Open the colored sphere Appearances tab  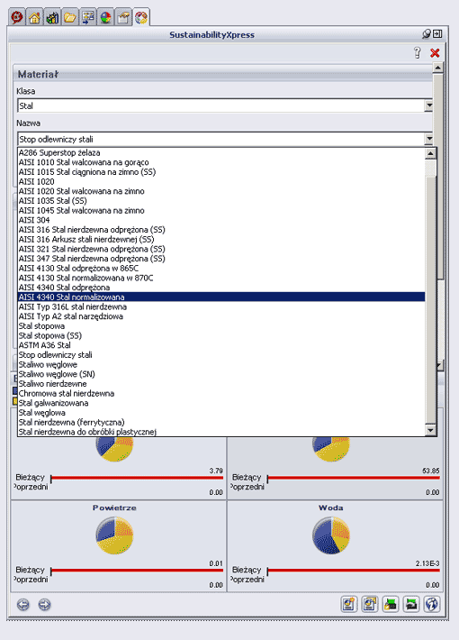pyautogui.click(x=105, y=17)
